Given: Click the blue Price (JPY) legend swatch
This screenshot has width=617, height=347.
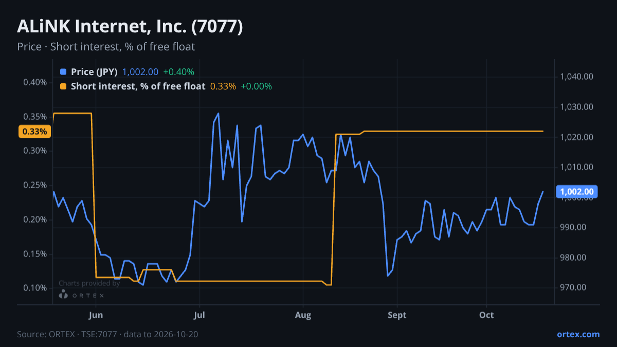Looking at the screenshot, I should [x=63, y=72].
